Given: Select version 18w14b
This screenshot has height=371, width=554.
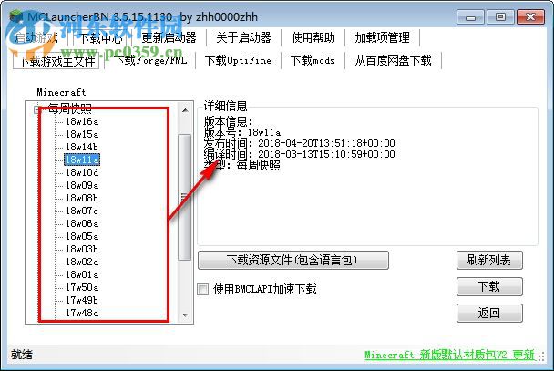Looking at the screenshot, I should pyautogui.click(x=82, y=147).
